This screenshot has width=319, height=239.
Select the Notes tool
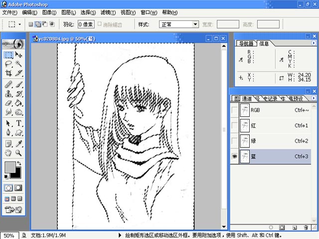8,144
